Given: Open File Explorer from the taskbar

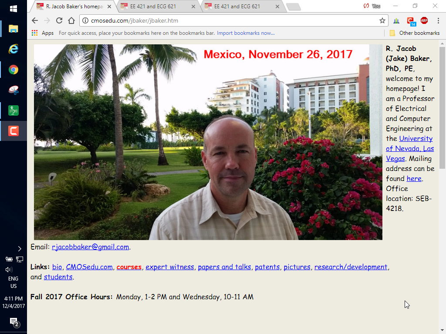Looking at the screenshot, I should [14, 29].
